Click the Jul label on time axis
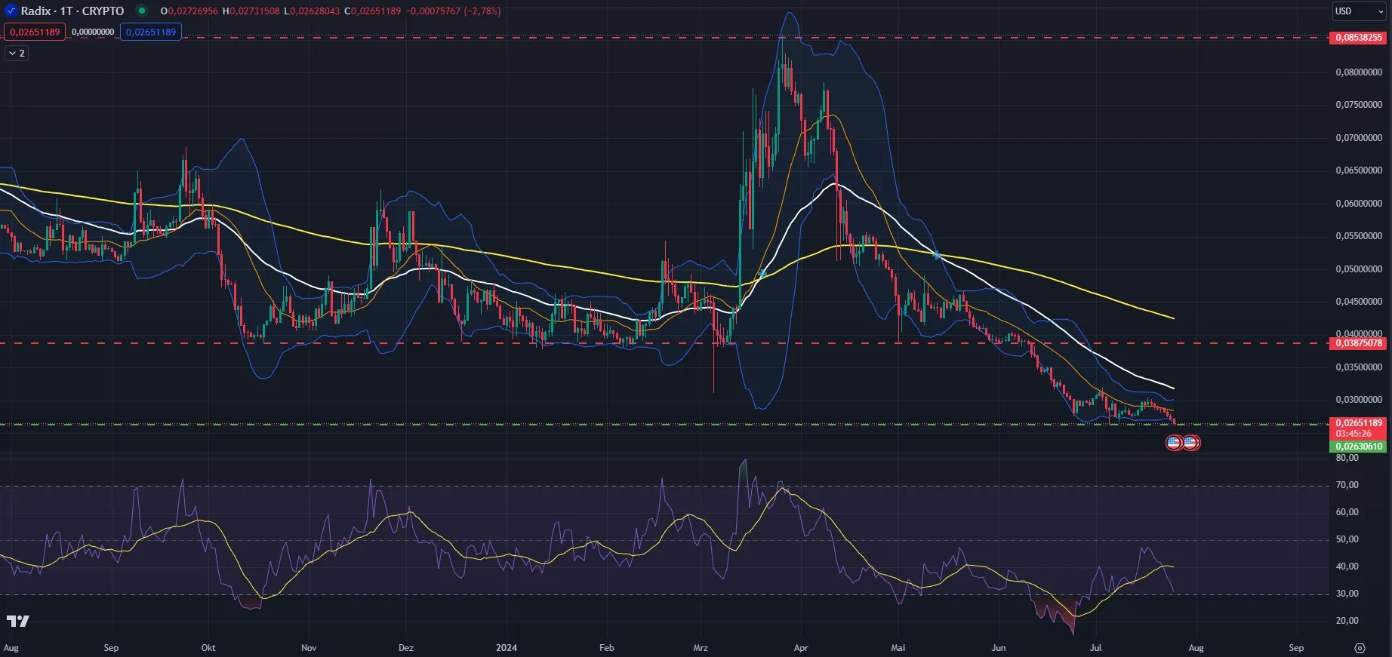 1096,648
